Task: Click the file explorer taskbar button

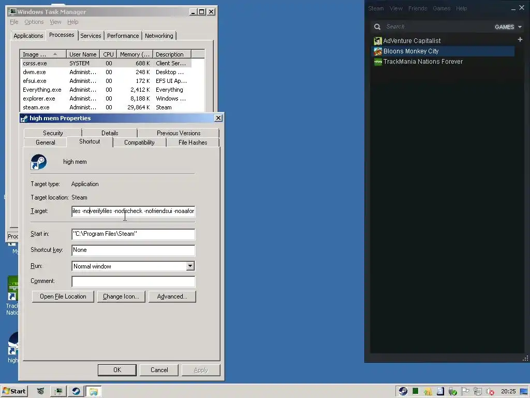Action: (93, 392)
